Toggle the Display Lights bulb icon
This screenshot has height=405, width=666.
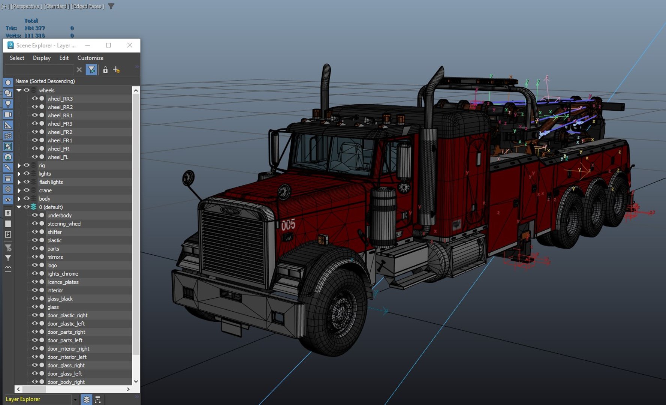(8, 104)
